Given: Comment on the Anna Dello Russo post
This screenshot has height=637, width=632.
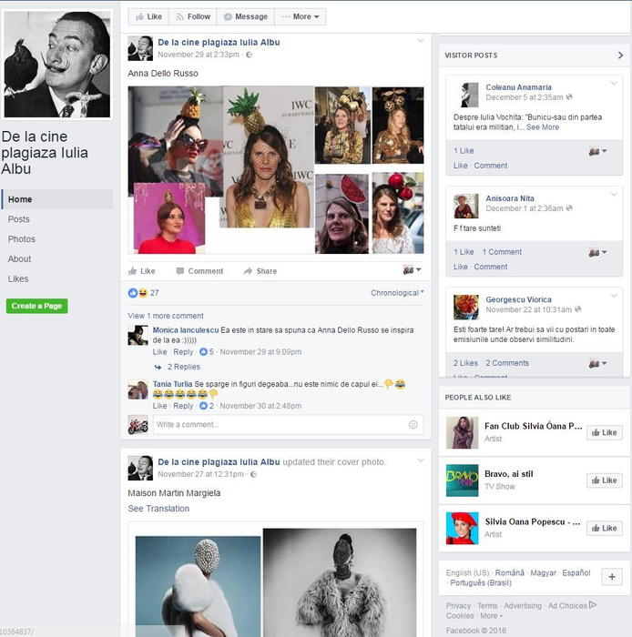Looking at the screenshot, I should point(200,271).
